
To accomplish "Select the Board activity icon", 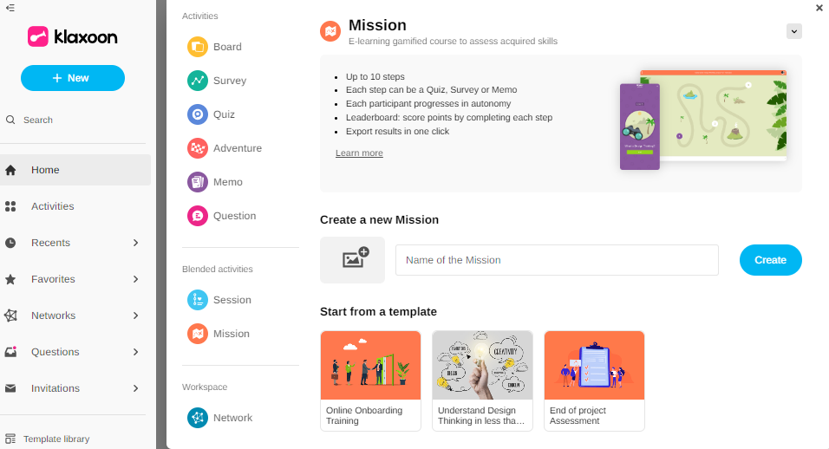I will (198, 47).
